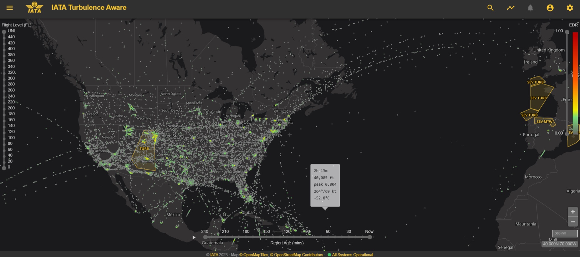Select flight level 300 on the scale
Image resolution: width=580 pixels, height=257 pixels.
11,78
